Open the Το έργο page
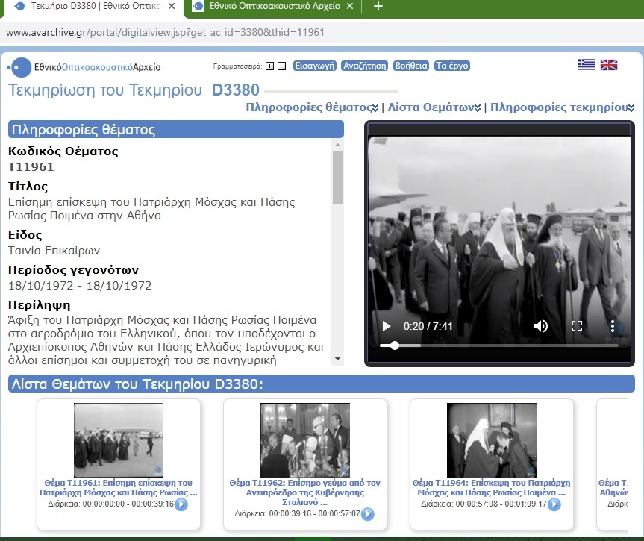This screenshot has width=644, height=541. (451, 66)
